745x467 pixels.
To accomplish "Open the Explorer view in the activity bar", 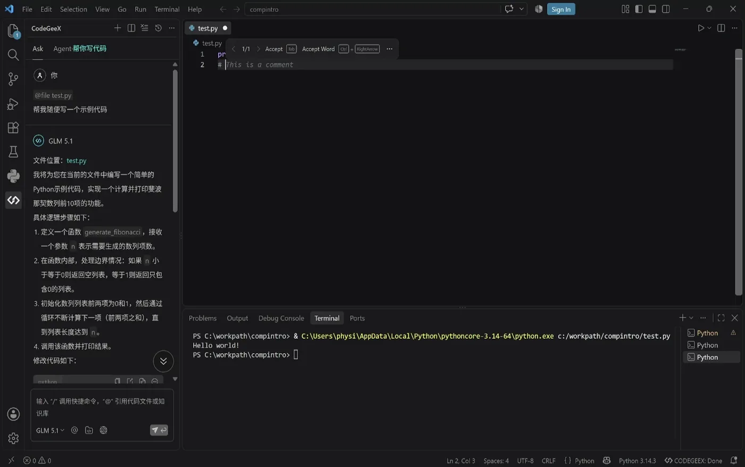I will coord(13,31).
